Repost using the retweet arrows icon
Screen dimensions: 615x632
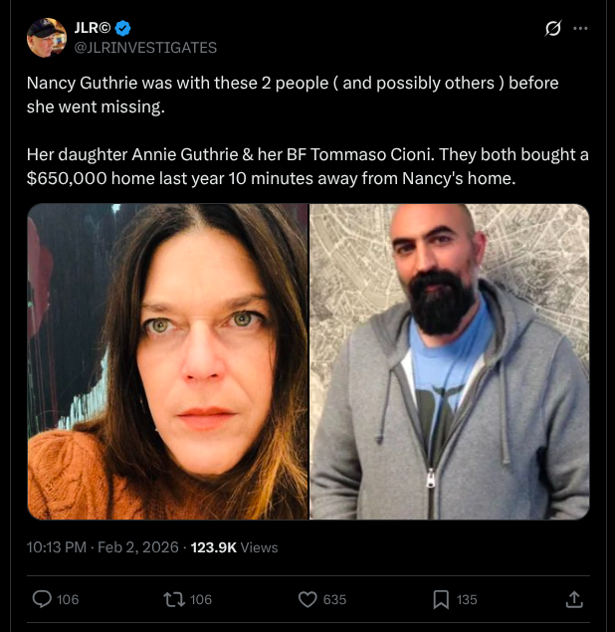click(174, 599)
